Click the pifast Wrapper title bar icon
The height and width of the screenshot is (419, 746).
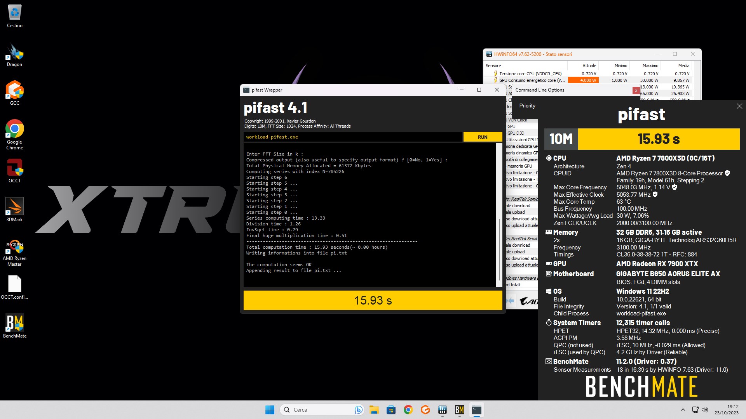click(246, 90)
